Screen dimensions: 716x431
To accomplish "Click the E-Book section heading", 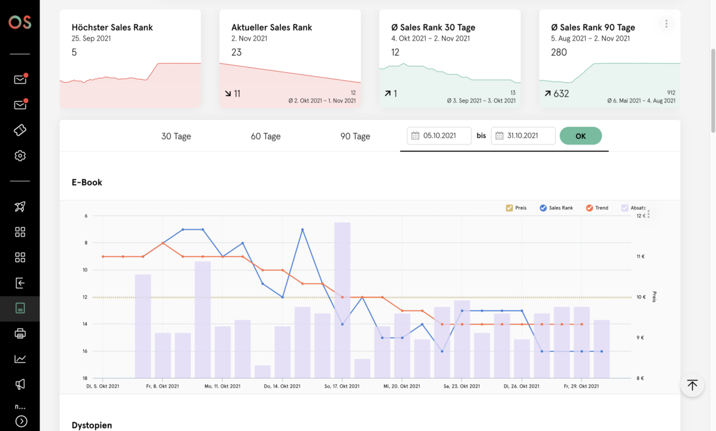I will [x=87, y=182].
